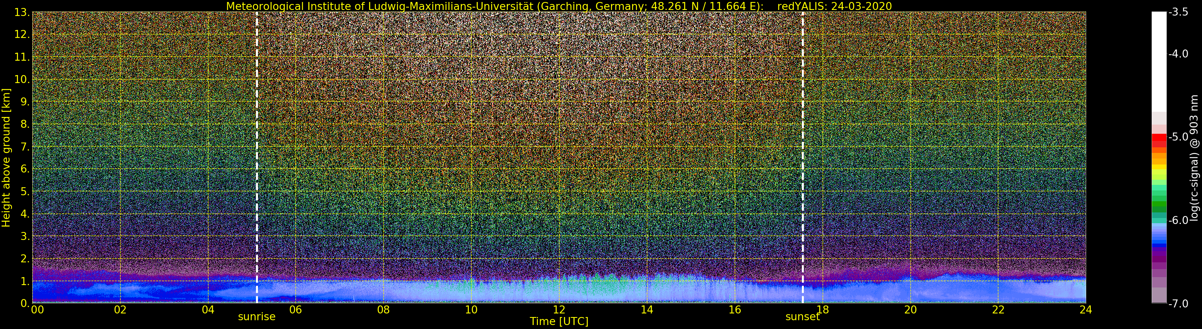Image resolution: width=1202 pixels, height=329 pixels.
Task: Click the '04' time axis tick label
Action: click(208, 310)
